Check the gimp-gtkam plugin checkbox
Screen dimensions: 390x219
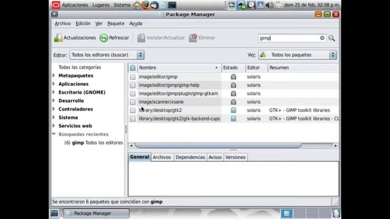133,94
